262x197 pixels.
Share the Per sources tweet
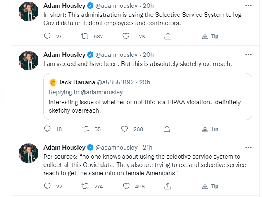168,186
